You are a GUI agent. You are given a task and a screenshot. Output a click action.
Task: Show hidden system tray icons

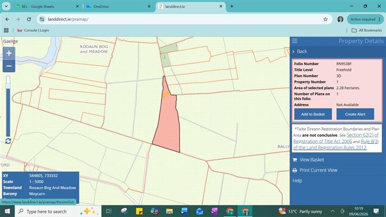coord(333,211)
